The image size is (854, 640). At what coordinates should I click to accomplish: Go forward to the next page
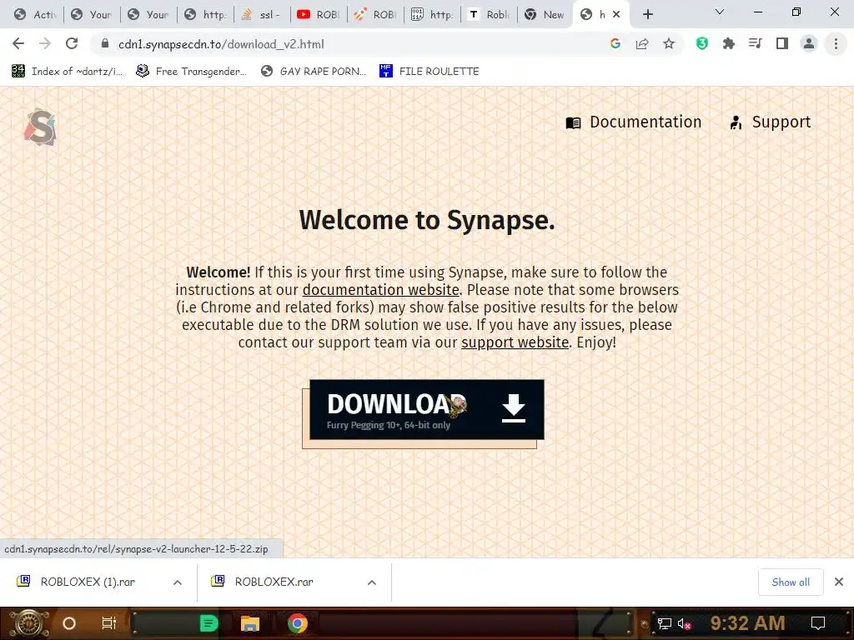click(x=45, y=43)
